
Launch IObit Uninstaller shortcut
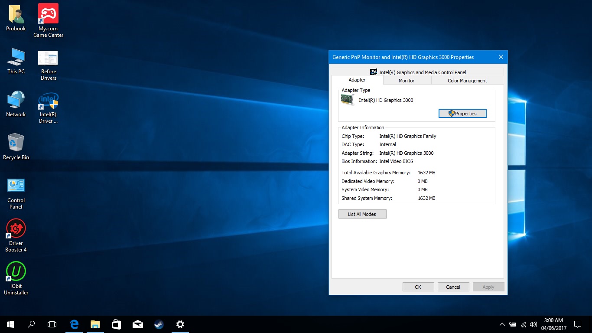click(x=16, y=278)
